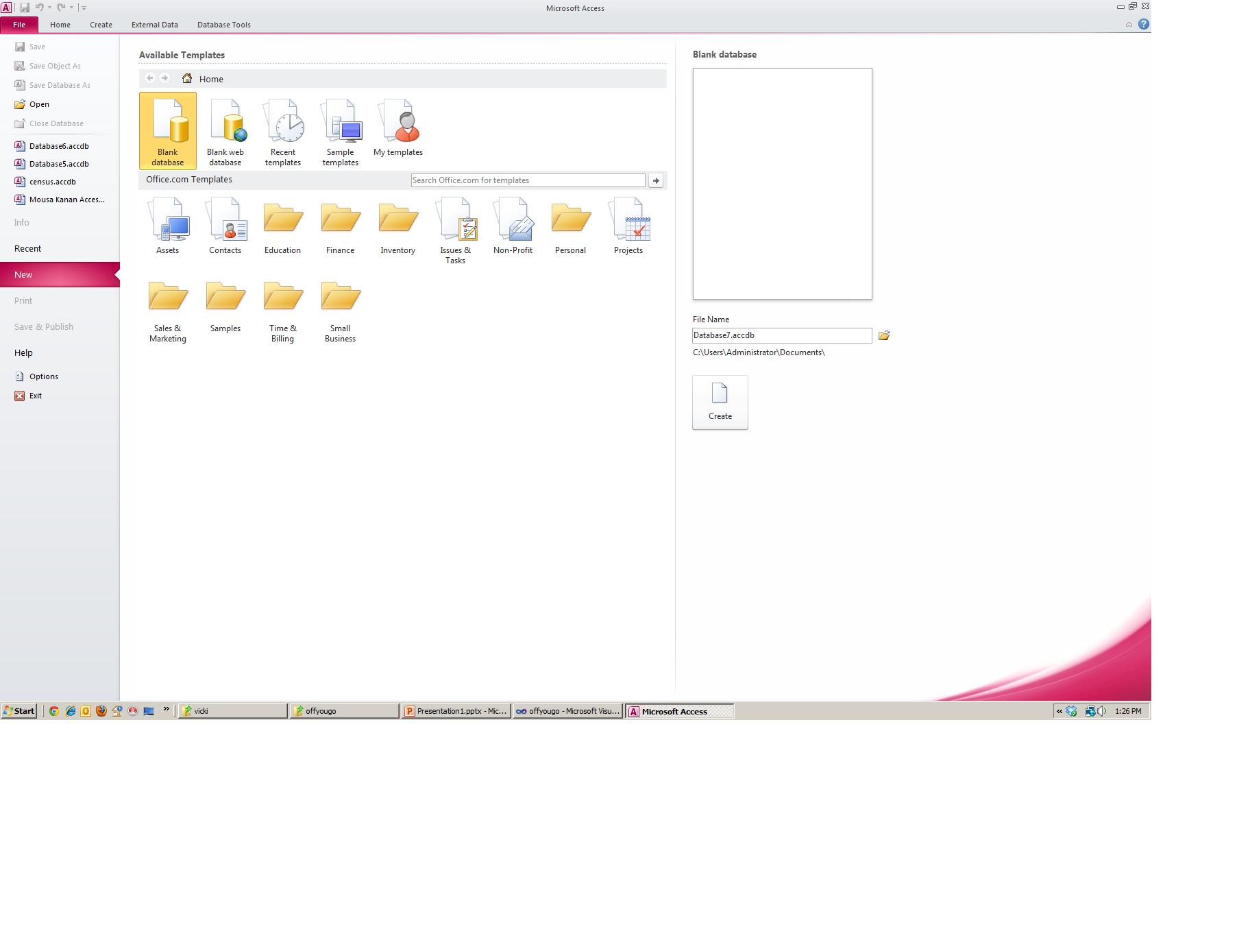The width and height of the screenshot is (1250, 938).
Task: Click the Home breadcrumb text
Action: [211, 79]
